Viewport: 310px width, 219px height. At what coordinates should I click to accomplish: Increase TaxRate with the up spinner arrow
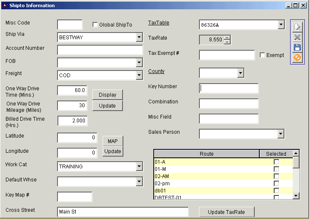[227, 38]
